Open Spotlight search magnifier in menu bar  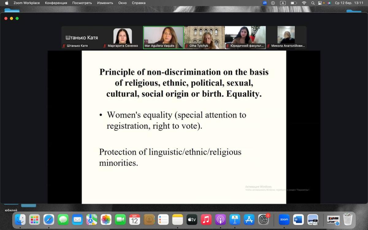[x=313, y=3]
